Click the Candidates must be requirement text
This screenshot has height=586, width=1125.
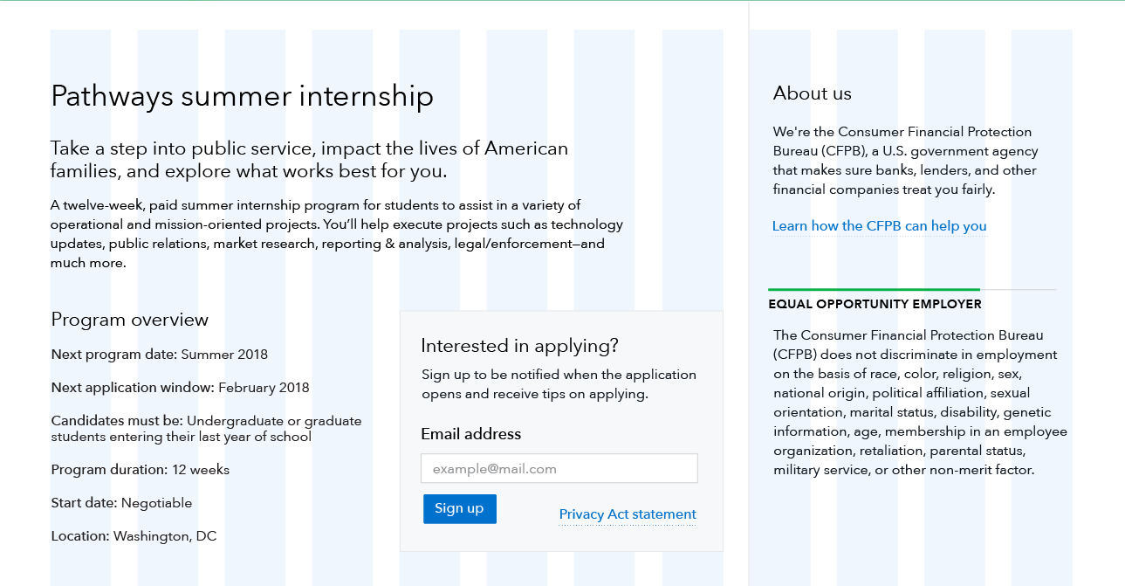coord(207,429)
